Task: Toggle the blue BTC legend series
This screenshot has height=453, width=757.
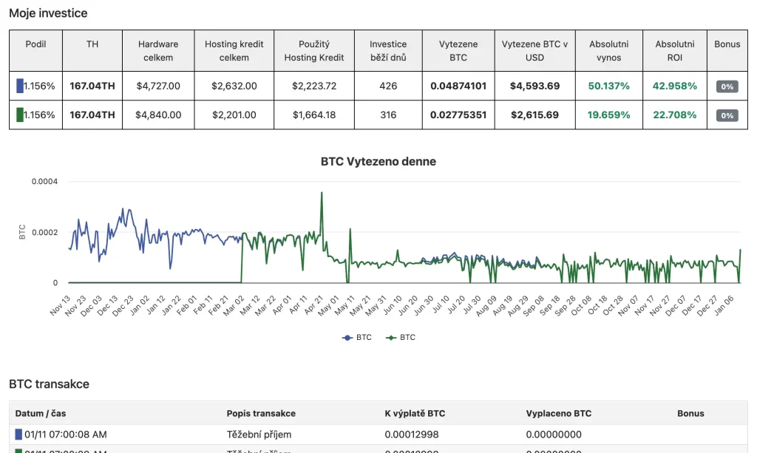Action: click(x=357, y=337)
